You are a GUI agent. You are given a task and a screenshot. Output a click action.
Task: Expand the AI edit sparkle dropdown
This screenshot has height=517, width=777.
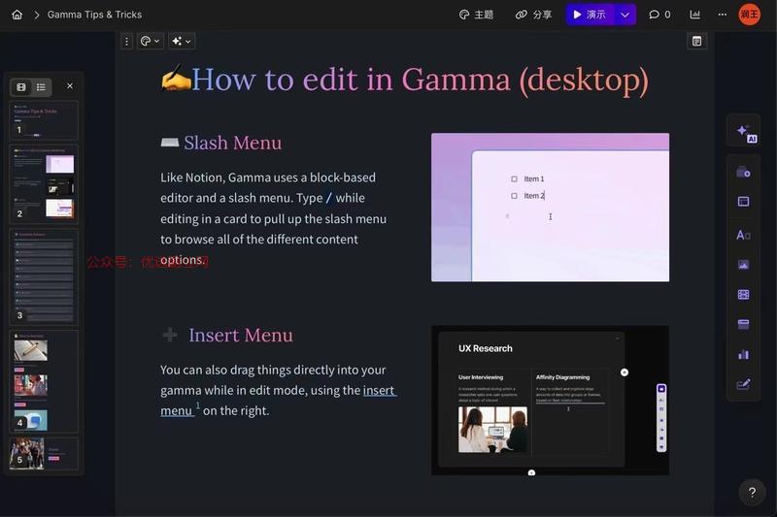tap(182, 41)
